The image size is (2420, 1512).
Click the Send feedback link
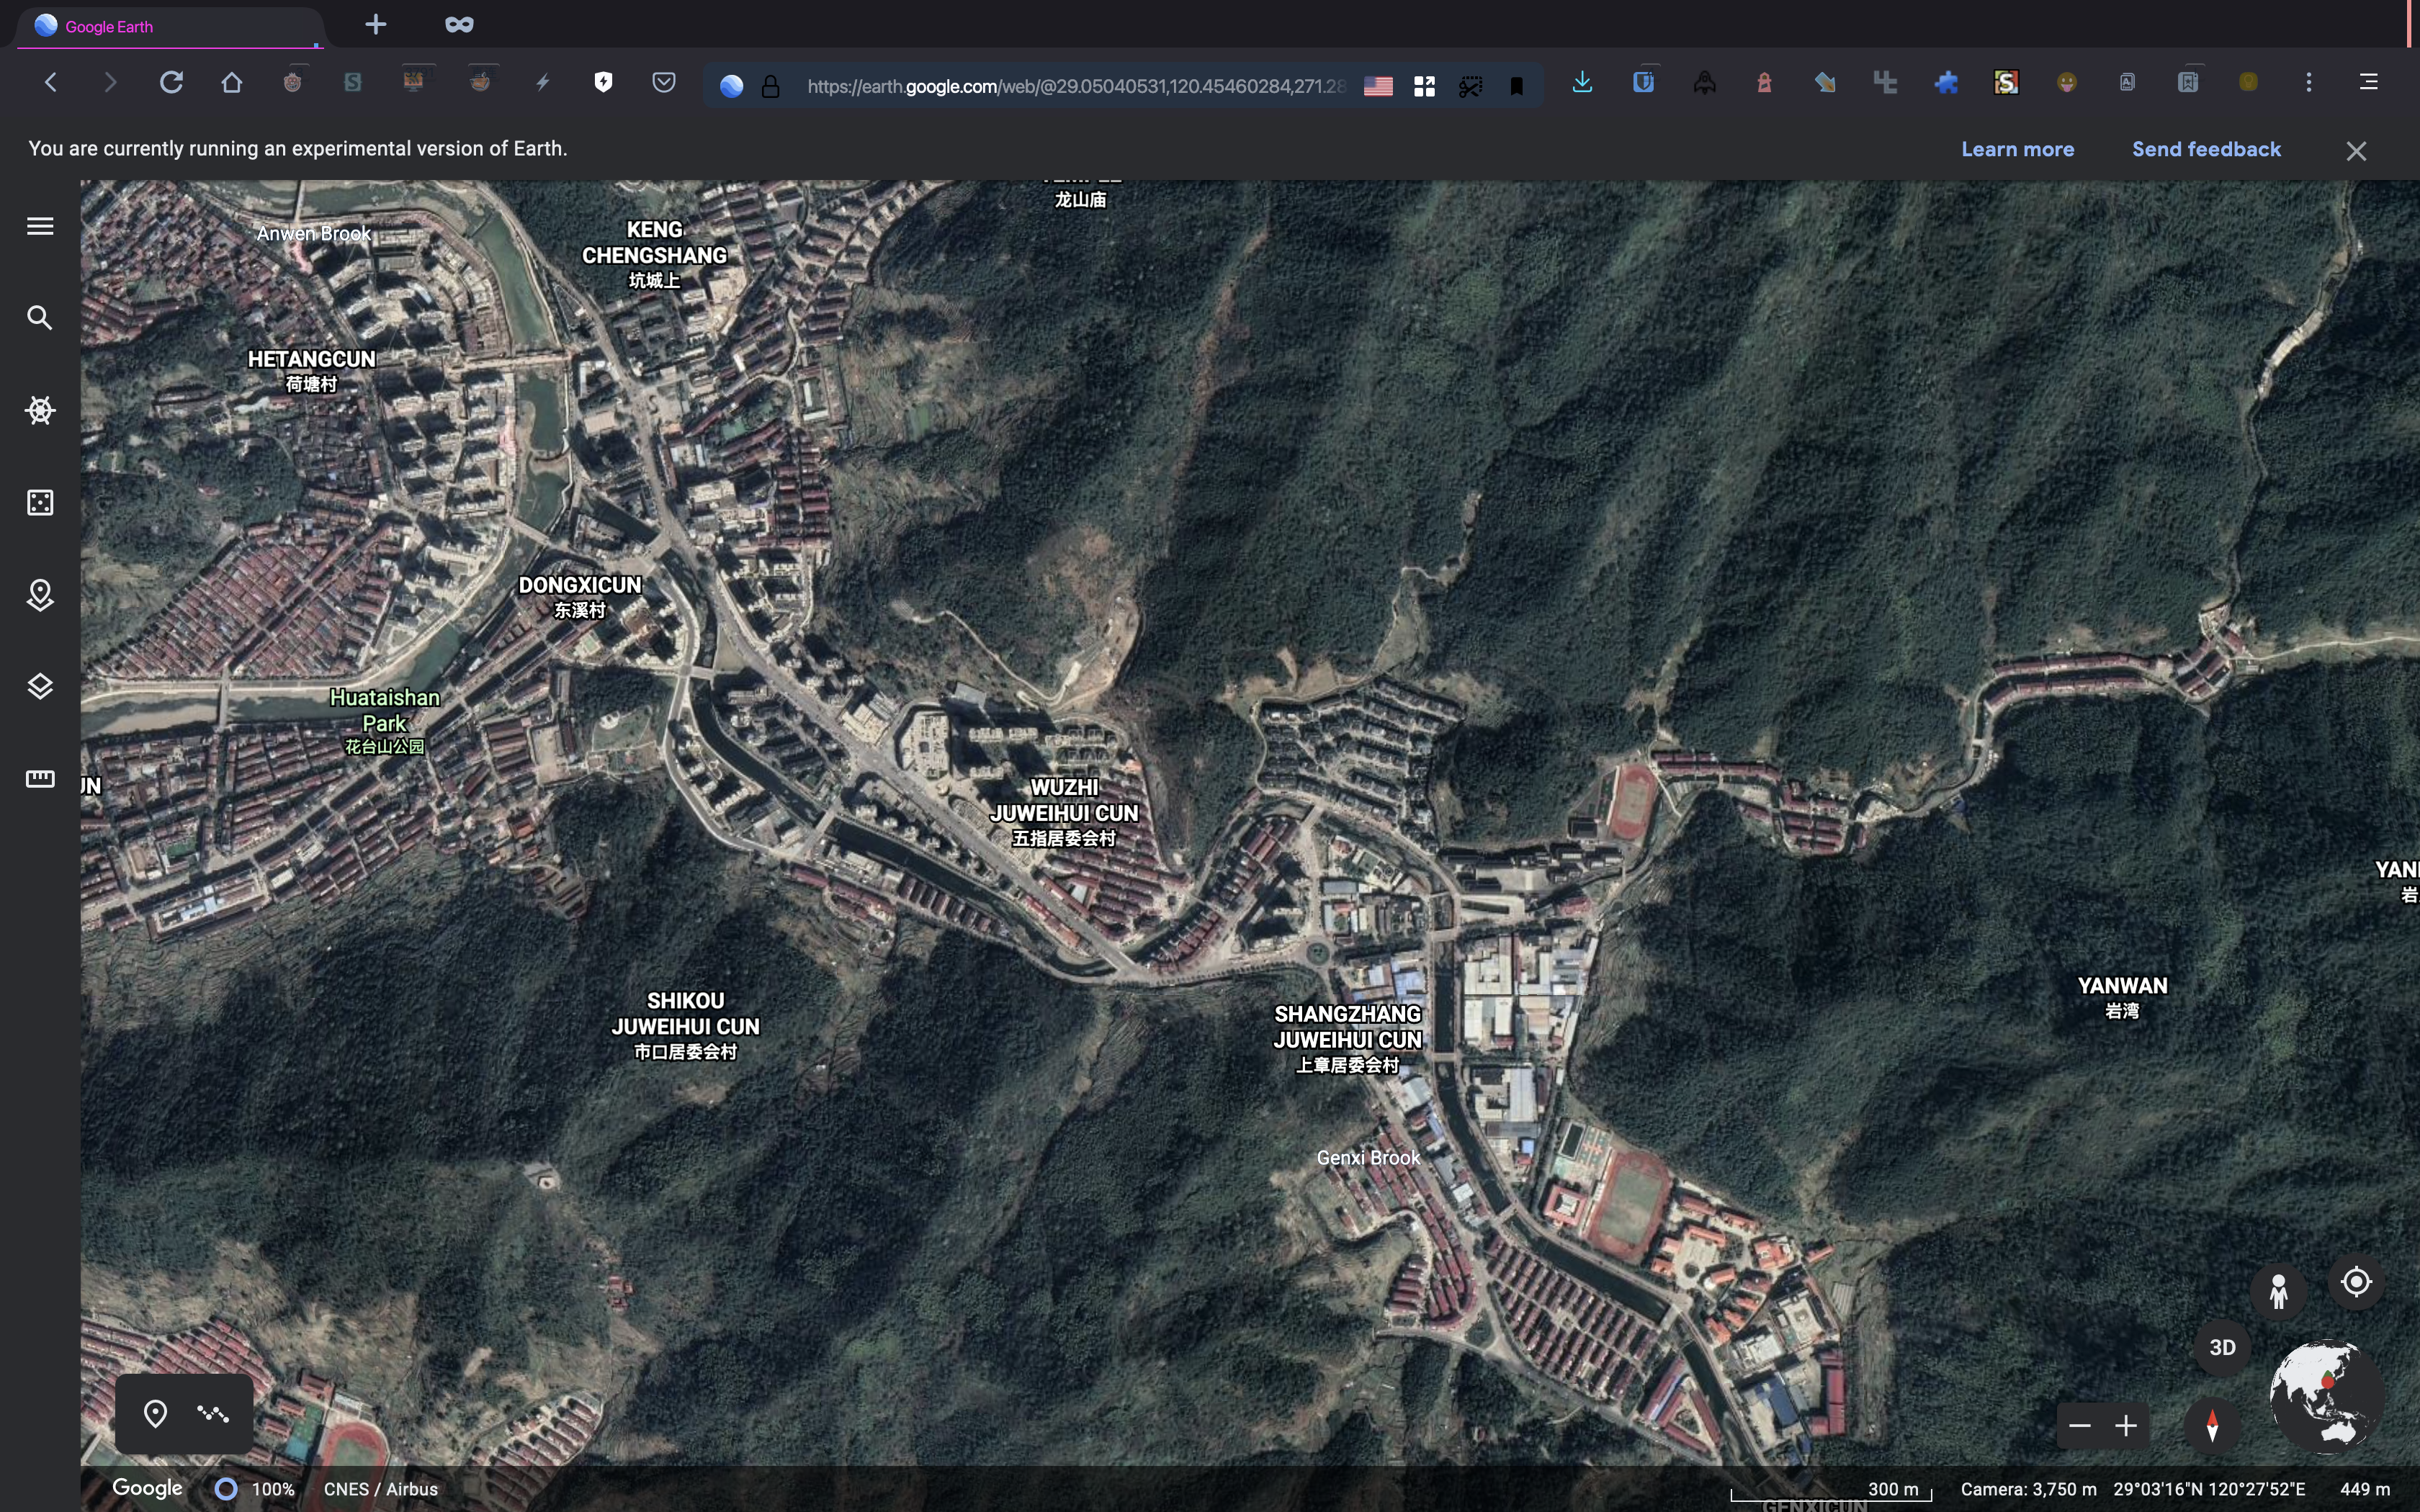[2206, 149]
